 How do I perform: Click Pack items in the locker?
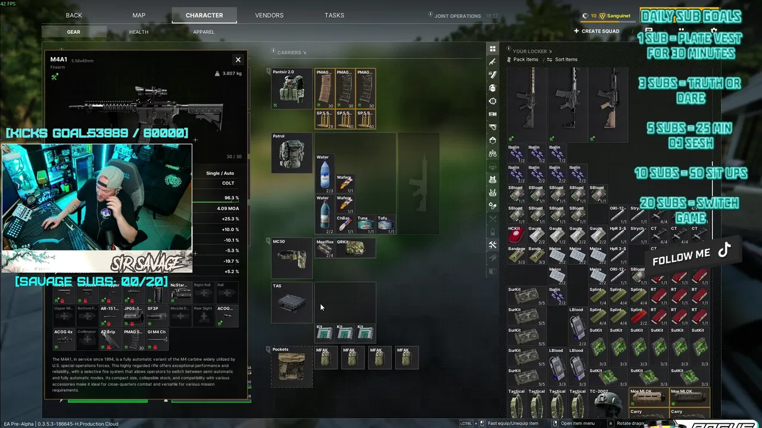click(x=523, y=59)
